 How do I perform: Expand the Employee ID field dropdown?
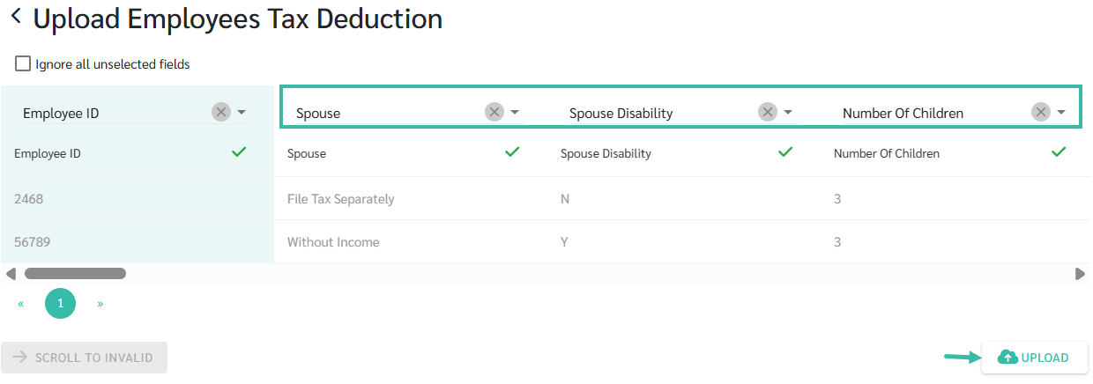point(242,112)
